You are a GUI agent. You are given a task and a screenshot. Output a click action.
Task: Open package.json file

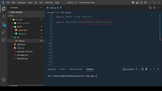26,55
